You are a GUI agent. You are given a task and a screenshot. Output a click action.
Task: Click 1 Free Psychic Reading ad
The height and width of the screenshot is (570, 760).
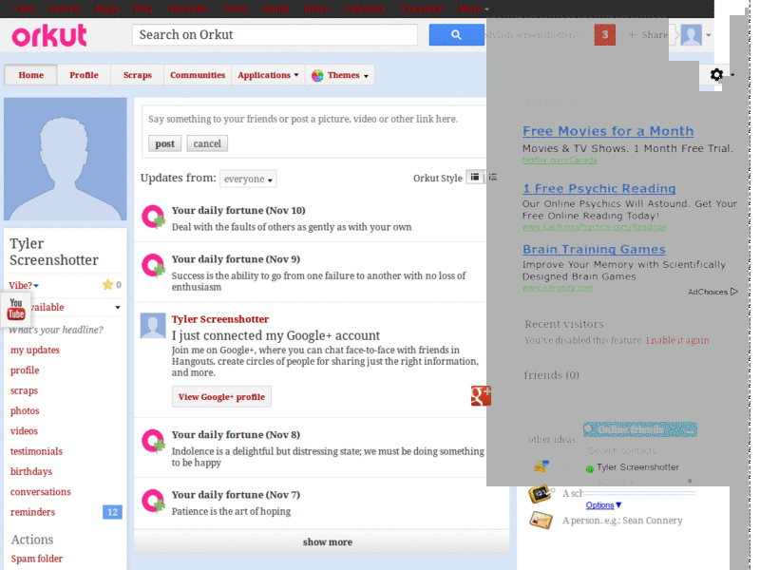click(599, 188)
